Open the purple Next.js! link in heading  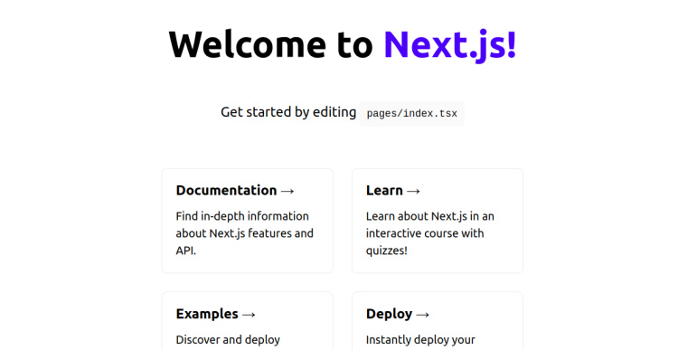click(450, 44)
